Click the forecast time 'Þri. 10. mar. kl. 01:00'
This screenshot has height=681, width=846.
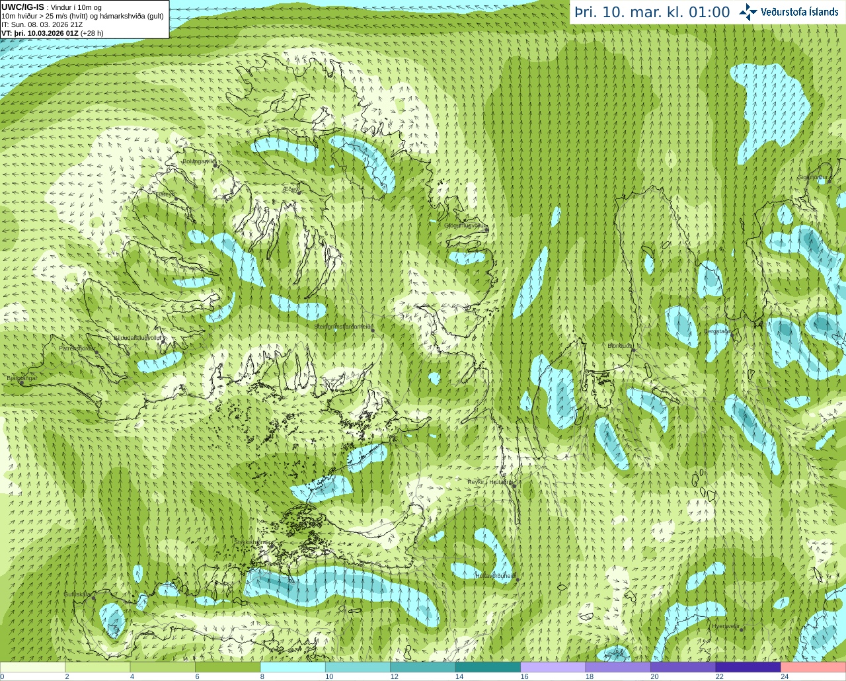coord(652,13)
